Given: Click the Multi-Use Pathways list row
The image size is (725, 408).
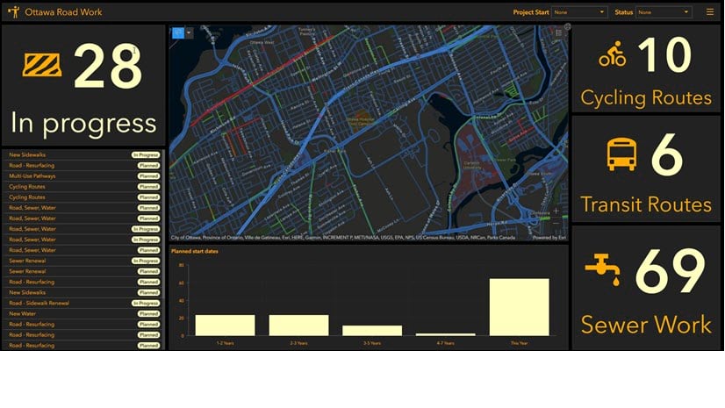Looking at the screenshot, I should point(83,176).
